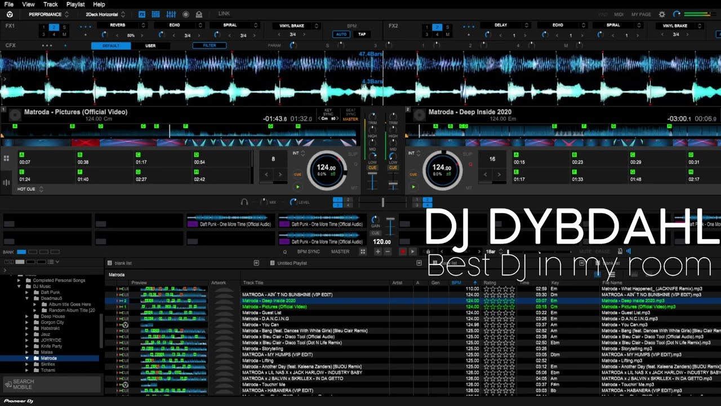Screen dimensions: 721x406
Task: Open the lighting panel icon
Action: (x=200, y=14)
